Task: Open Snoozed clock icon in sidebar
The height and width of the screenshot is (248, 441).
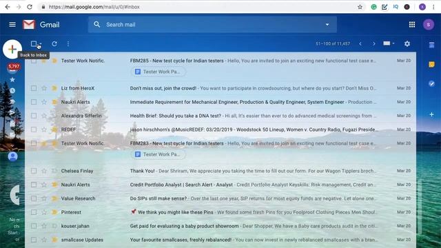Action: tap(12, 91)
